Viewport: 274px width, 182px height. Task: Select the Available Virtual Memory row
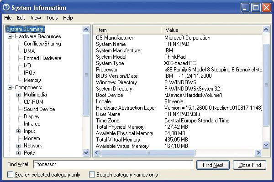[x=178, y=146]
